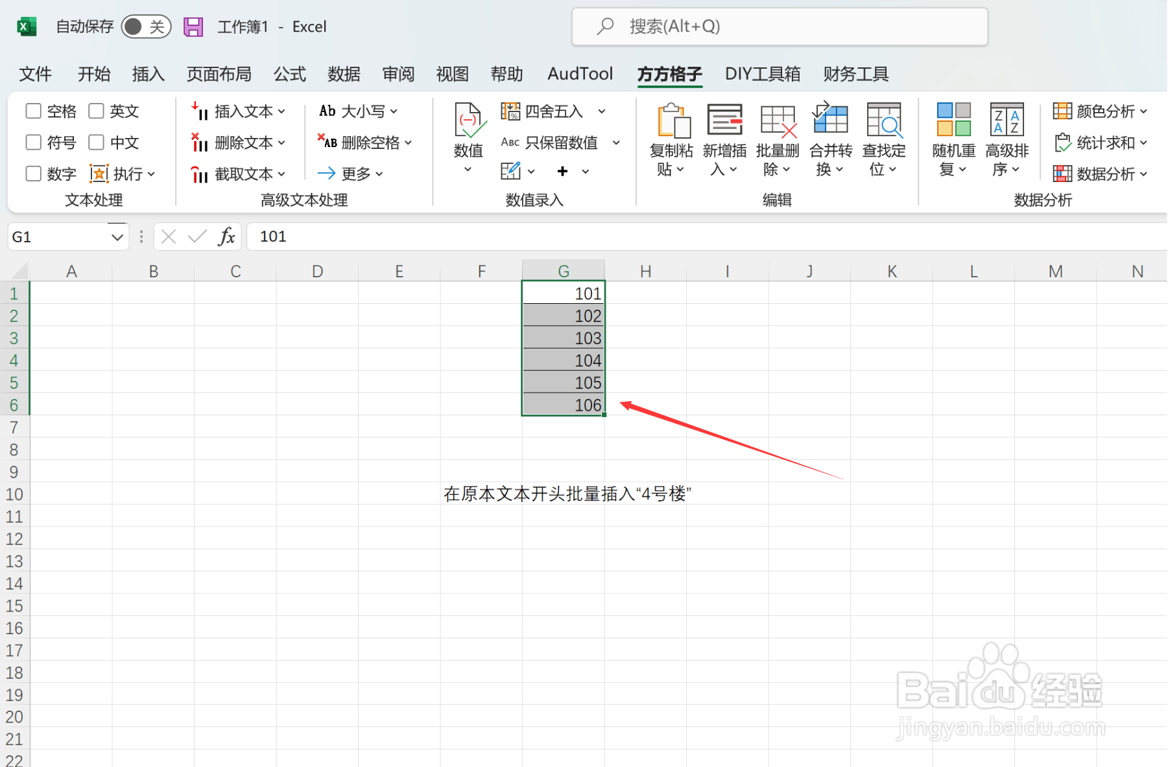Viewport: 1168px width, 767px height.
Task: Click the 执行 star icon
Action: click(x=99, y=174)
